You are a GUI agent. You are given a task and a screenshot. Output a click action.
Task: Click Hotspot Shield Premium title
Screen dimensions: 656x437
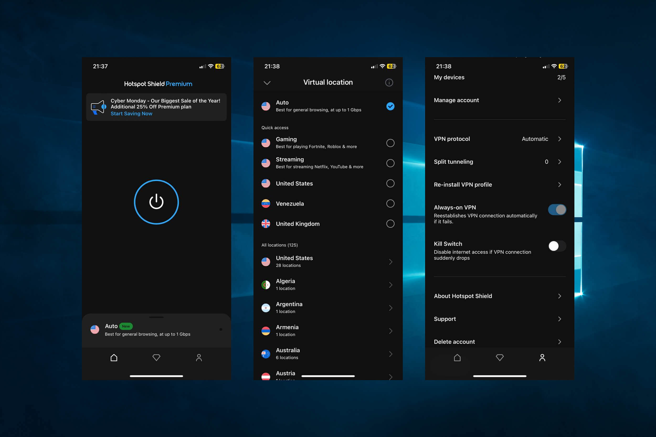coord(158,84)
